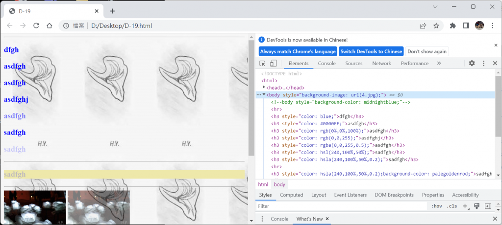Open the Sources panel tab
The width and height of the screenshot is (502, 225).
click(354, 63)
